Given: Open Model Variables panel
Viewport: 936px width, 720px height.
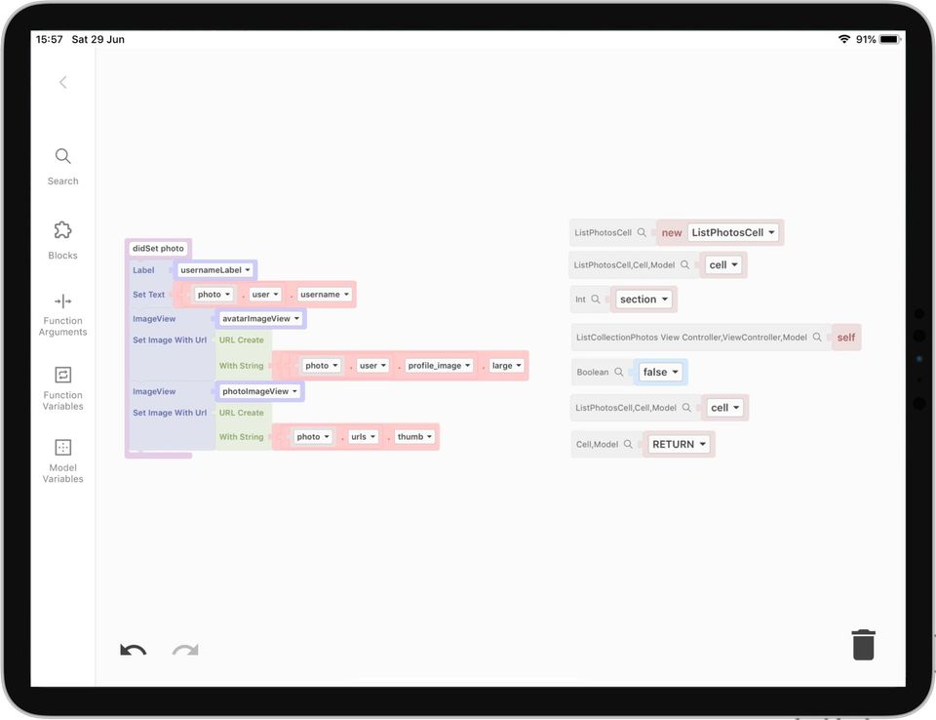Looking at the screenshot, I should coord(62,461).
